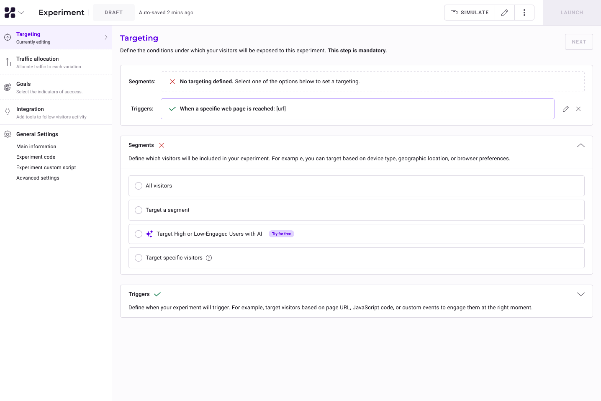Screen dimensions: 601x401
Task: Expand the Triggers section chevron
Action: (x=580, y=294)
